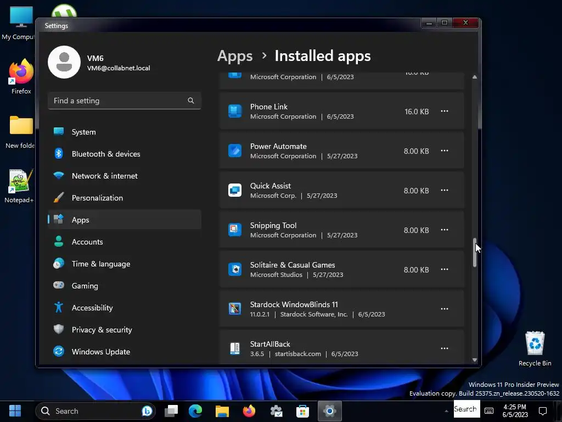
Task: Click the Windows Start button
Action: tap(15, 411)
